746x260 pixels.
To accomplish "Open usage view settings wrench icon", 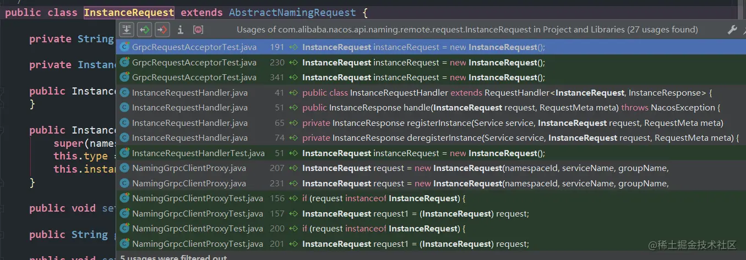I will pyautogui.click(x=732, y=30).
